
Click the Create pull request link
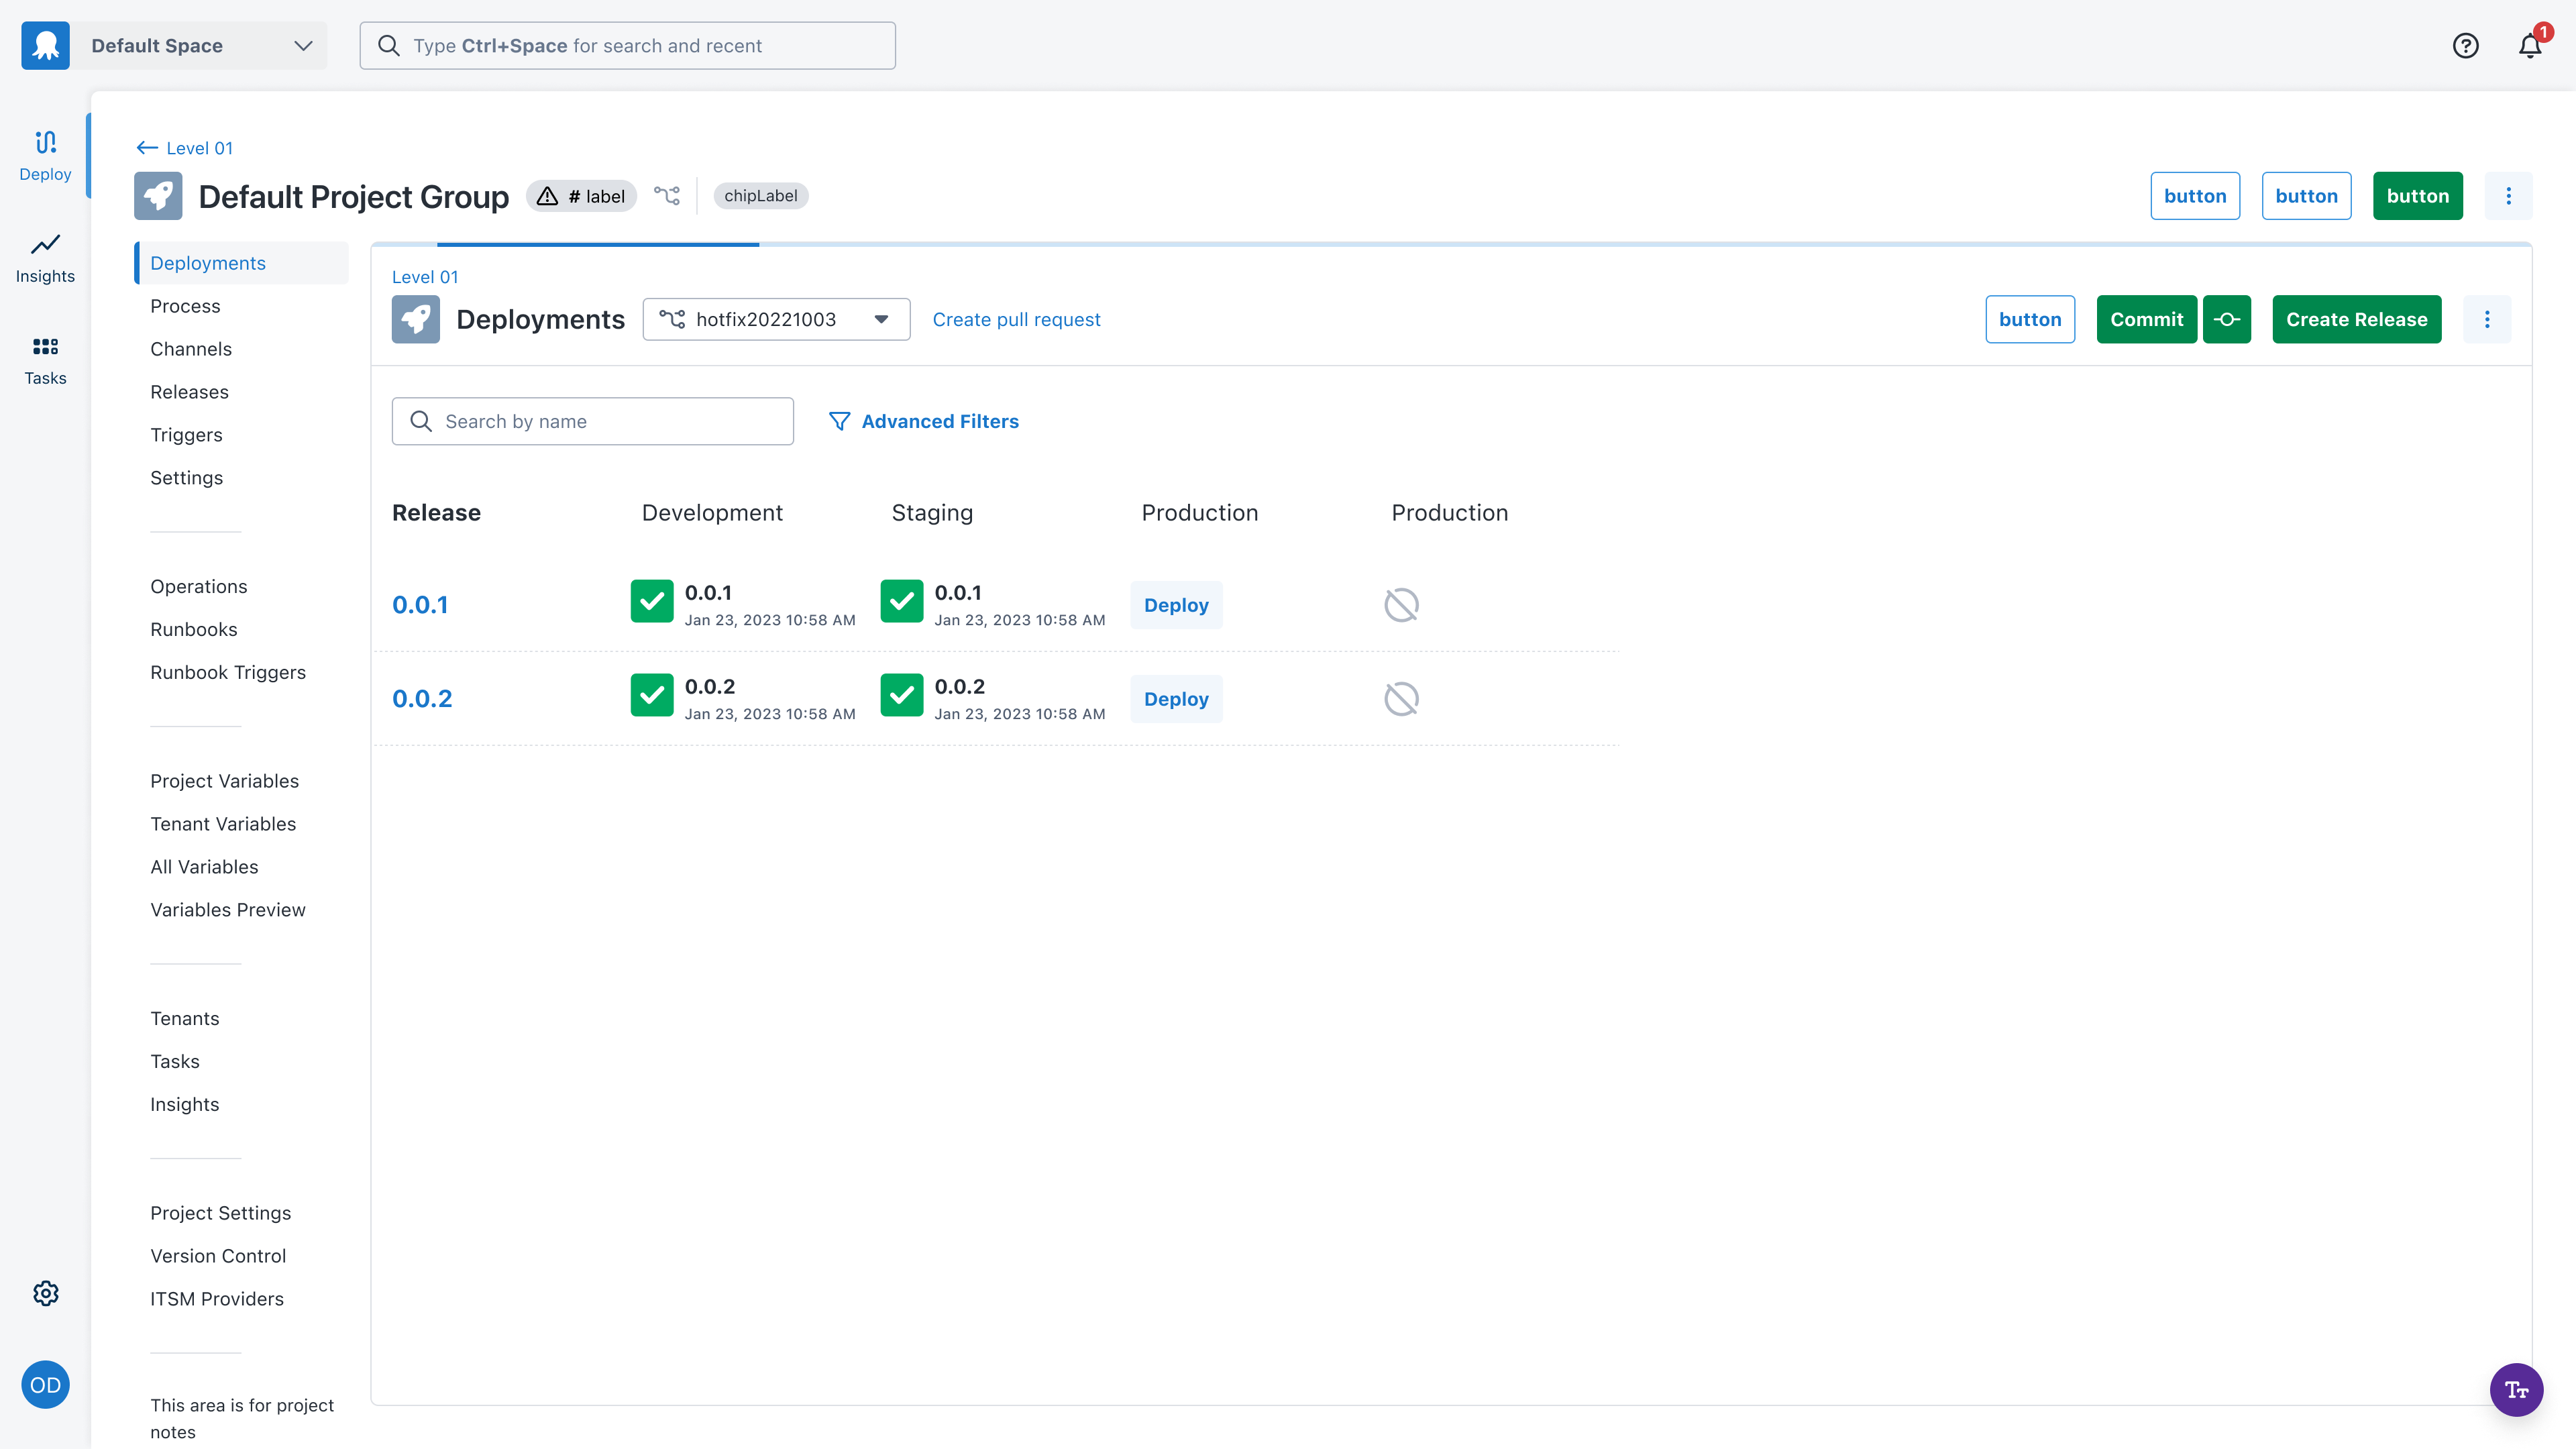[x=1016, y=319]
